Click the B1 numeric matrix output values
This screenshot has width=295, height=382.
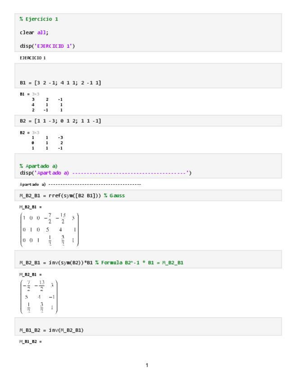[47, 105]
